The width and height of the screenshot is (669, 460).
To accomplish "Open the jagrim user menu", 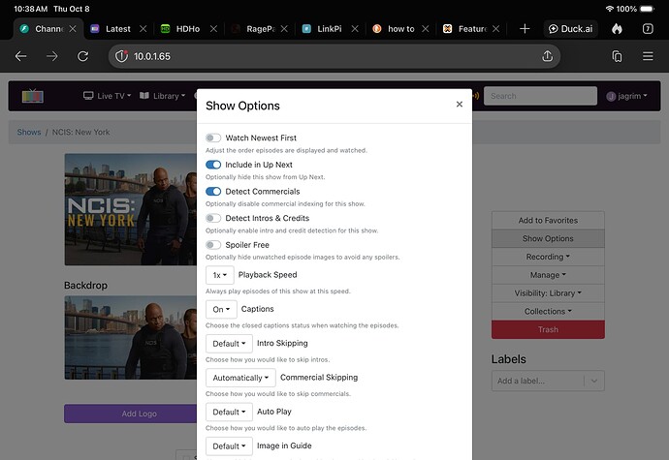I will pyautogui.click(x=626, y=96).
